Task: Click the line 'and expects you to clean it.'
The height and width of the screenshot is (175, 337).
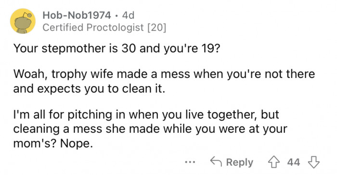Action: [89, 89]
